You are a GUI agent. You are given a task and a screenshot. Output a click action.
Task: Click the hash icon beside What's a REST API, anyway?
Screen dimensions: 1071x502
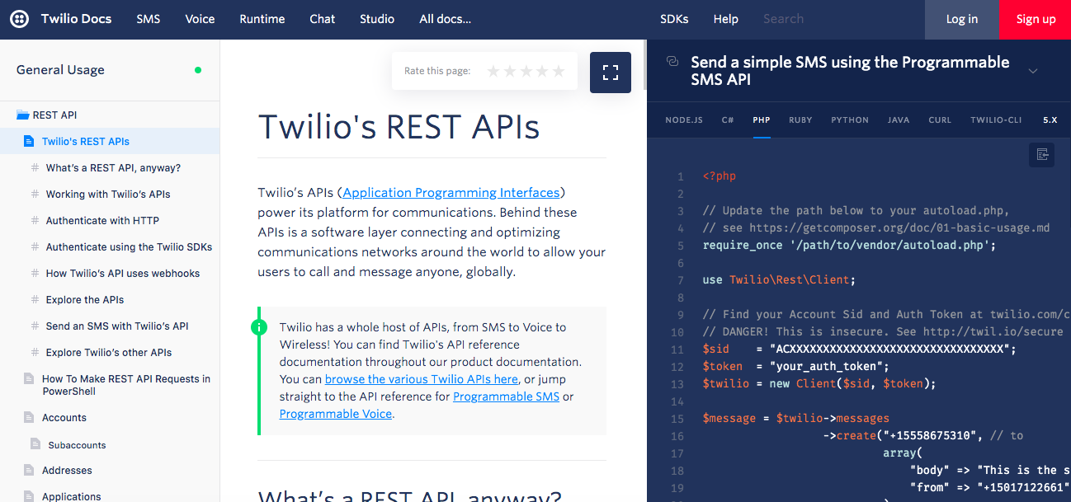tap(35, 167)
